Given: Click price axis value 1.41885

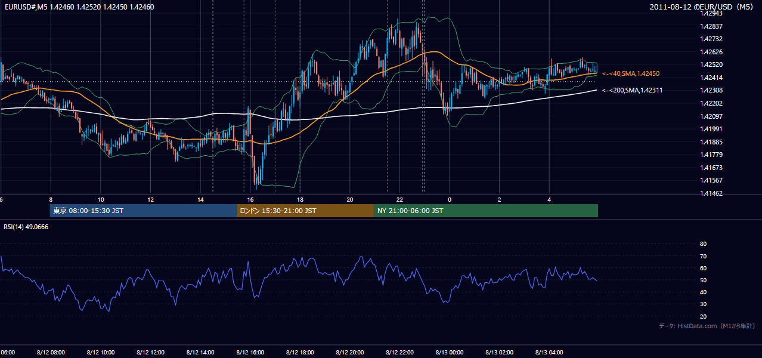Looking at the screenshot, I should tap(712, 142).
